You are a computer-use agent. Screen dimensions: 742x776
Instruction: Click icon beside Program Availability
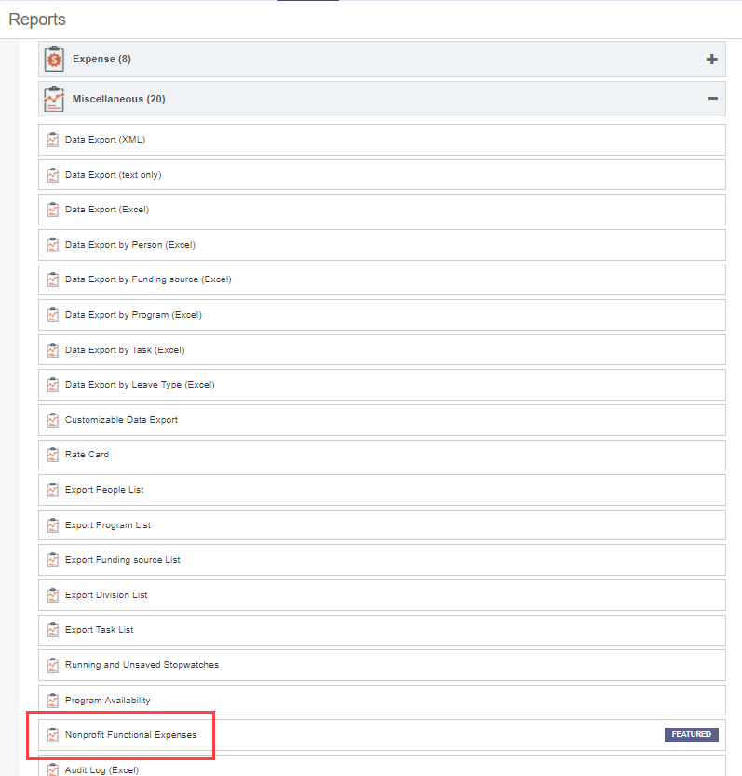[x=53, y=701]
